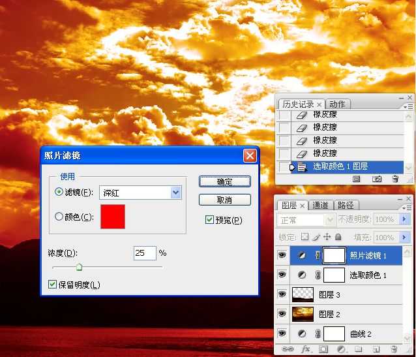Hide the 曲线 2 adjustment layer
The height and width of the screenshot is (357, 416).
282,333
